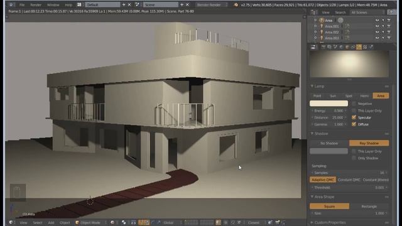Image resolution: width=402 pixels, height=226 pixels.
Task: Open the 3D viewport View menu
Action: (23, 223)
